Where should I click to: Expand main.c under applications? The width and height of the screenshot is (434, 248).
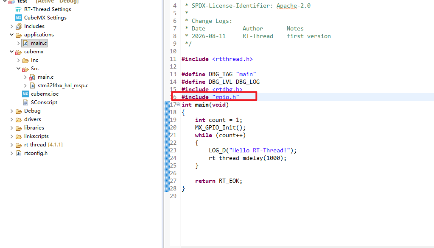tap(18, 43)
